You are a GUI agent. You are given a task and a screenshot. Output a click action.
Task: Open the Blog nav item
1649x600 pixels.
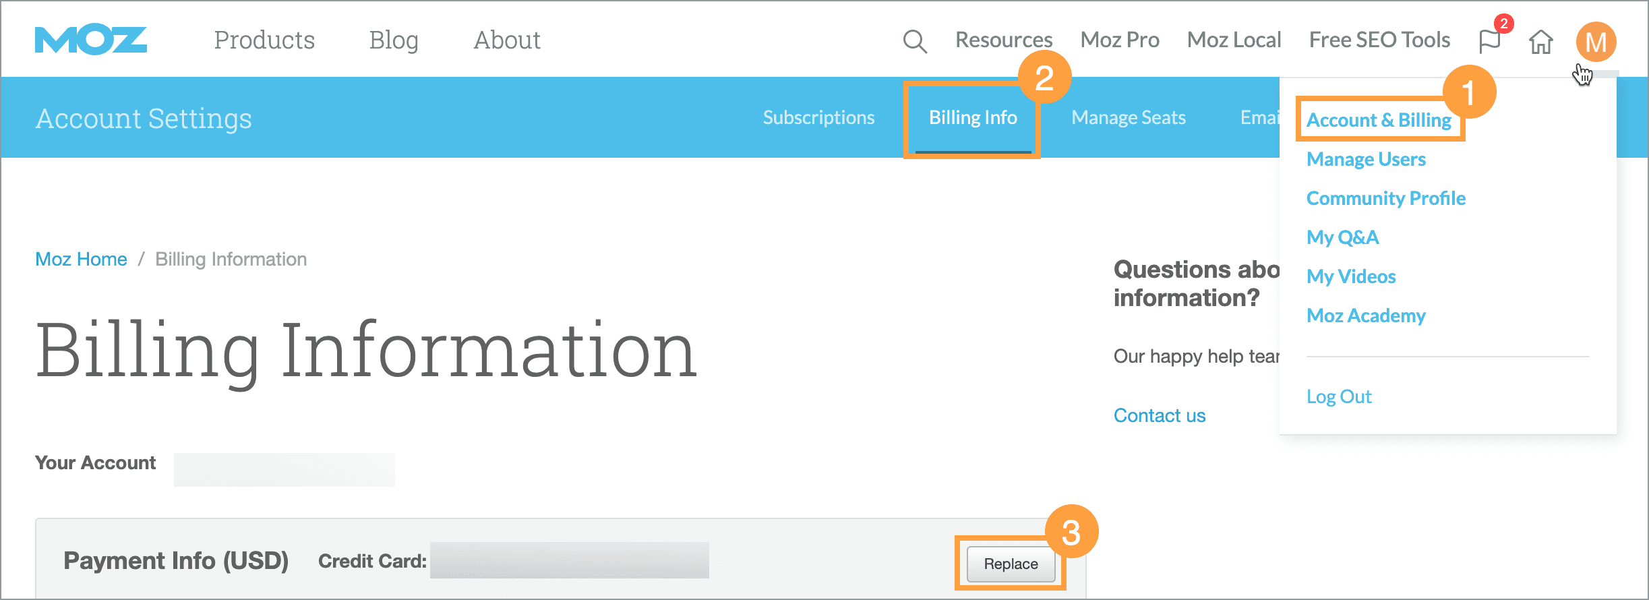(394, 40)
